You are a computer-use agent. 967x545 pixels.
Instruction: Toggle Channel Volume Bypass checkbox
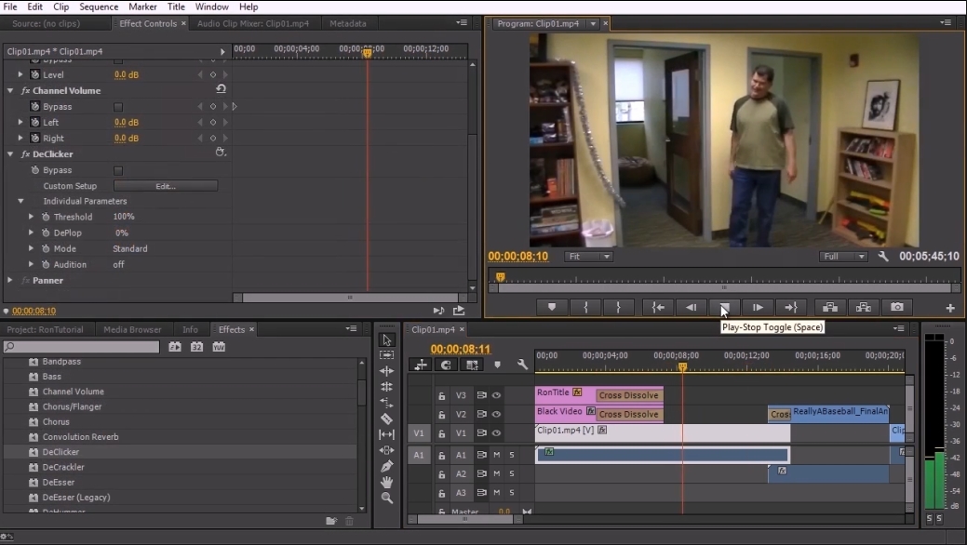click(118, 107)
